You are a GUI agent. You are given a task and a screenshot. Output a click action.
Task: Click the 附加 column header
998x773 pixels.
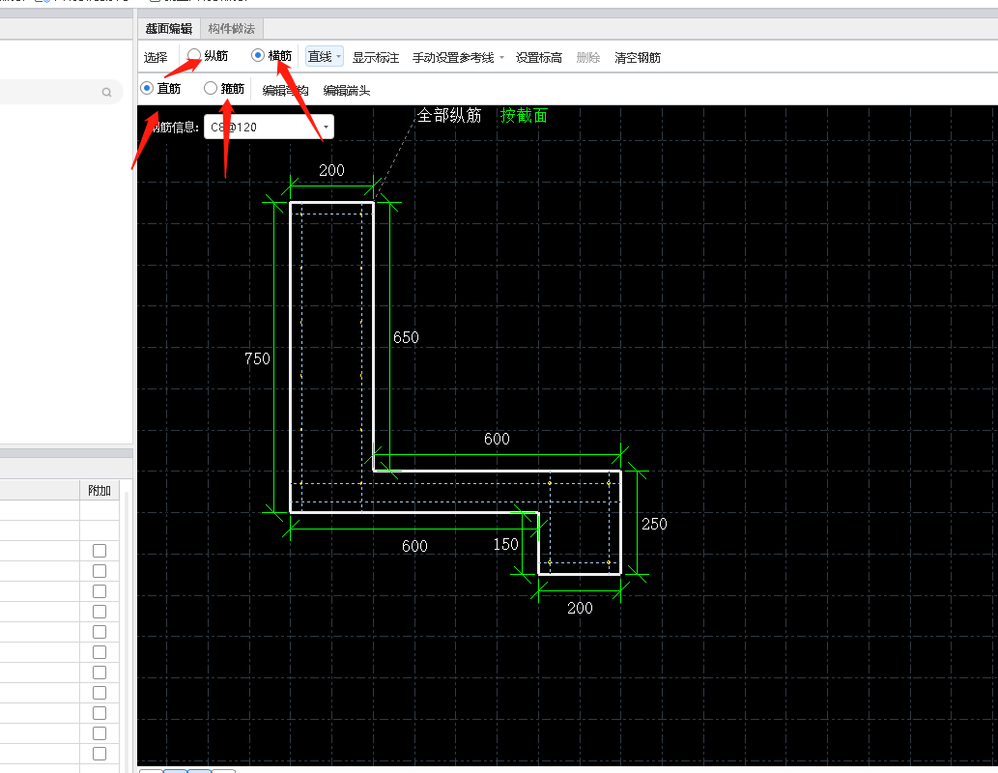(100, 490)
